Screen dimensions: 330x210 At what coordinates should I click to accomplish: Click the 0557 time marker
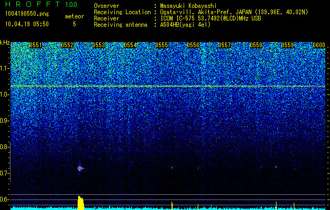pyautogui.click(x=225, y=45)
